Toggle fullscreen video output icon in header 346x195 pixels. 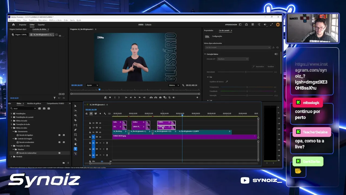271,25
